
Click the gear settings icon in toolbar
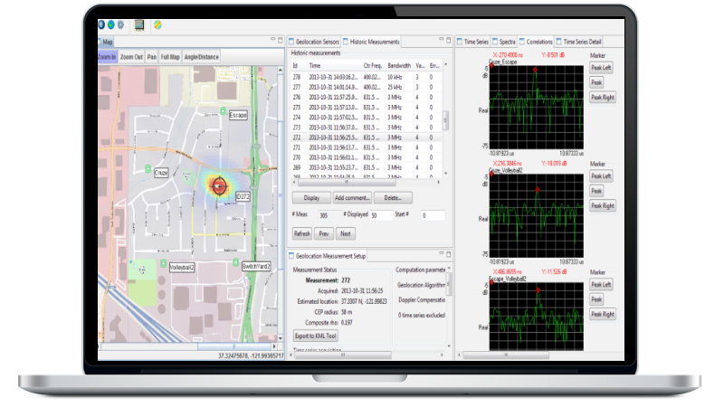click(x=120, y=24)
